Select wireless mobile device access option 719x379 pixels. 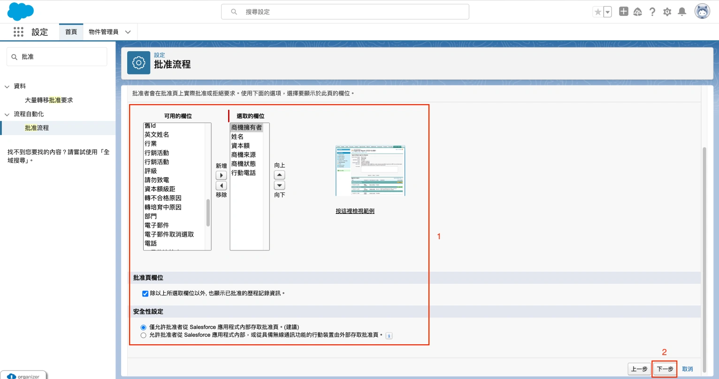pos(144,335)
